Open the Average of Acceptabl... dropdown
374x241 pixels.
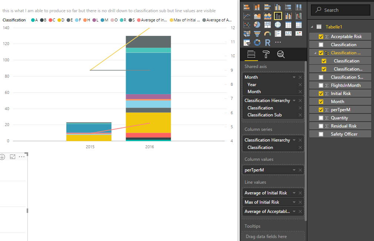coord(294,211)
